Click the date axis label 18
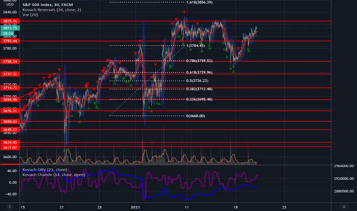The image size is (357, 211). coord(236,207)
